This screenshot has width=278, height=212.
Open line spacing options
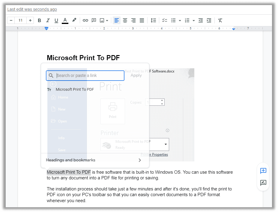tap(153, 20)
